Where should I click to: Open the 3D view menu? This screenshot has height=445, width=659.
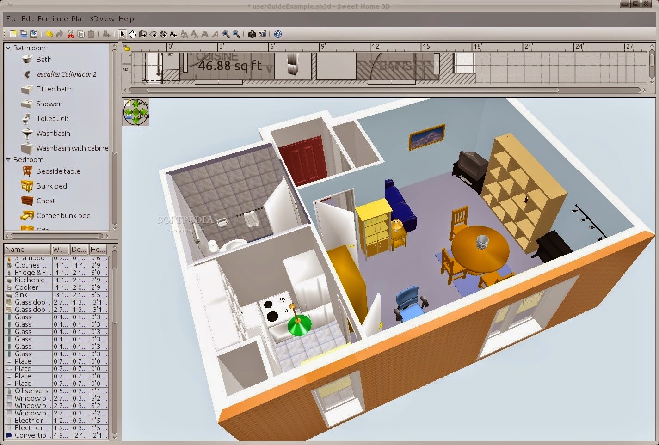(x=102, y=19)
